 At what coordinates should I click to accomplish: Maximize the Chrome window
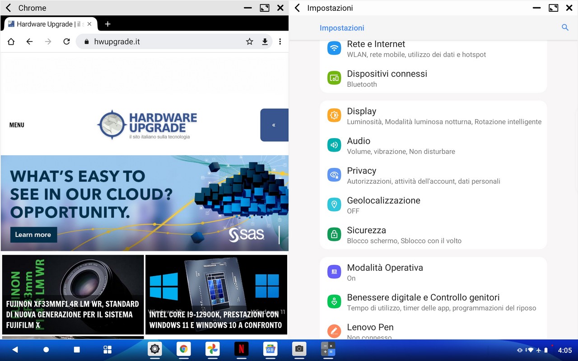265,8
